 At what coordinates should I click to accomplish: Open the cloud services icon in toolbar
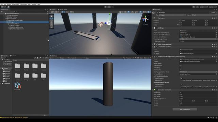click(x=8, y=7)
